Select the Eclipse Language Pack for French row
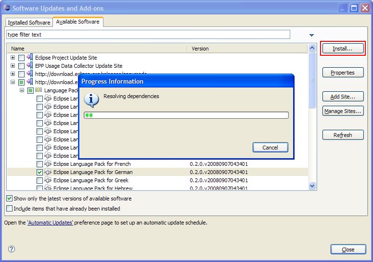 coord(157,164)
